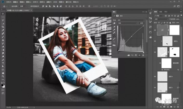Click the white point eyedropper in Curves
The height and width of the screenshot is (109, 183).
point(114,33)
